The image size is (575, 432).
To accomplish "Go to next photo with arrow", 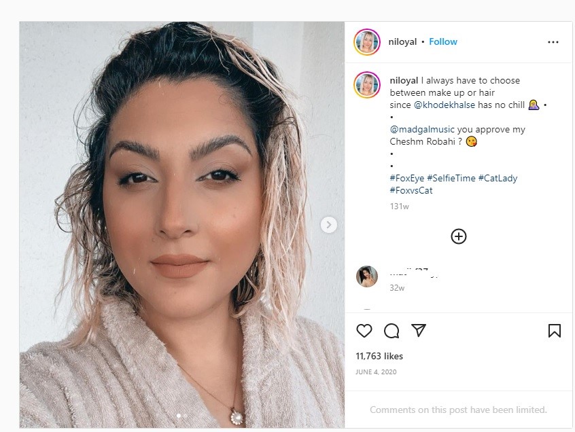I will point(328,225).
